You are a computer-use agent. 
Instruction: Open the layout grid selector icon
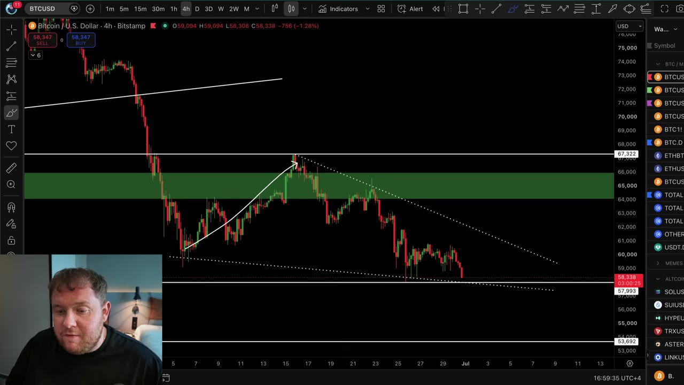pyautogui.click(x=381, y=9)
